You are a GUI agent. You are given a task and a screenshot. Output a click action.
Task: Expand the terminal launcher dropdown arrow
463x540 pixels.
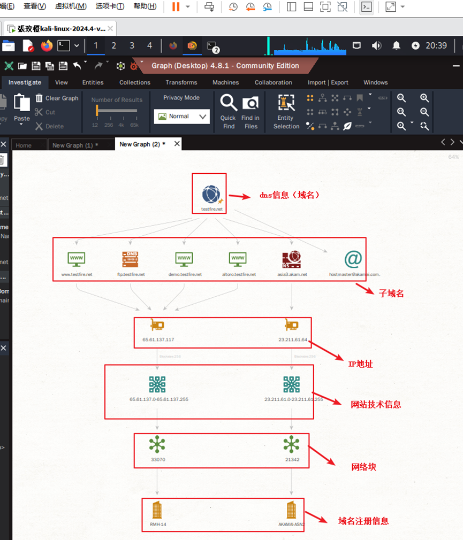point(77,45)
